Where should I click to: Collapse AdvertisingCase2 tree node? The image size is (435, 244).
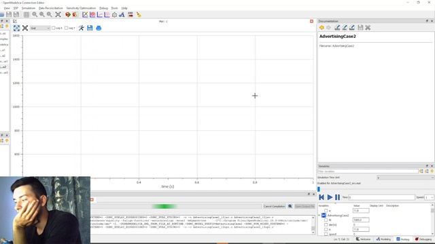319,216
